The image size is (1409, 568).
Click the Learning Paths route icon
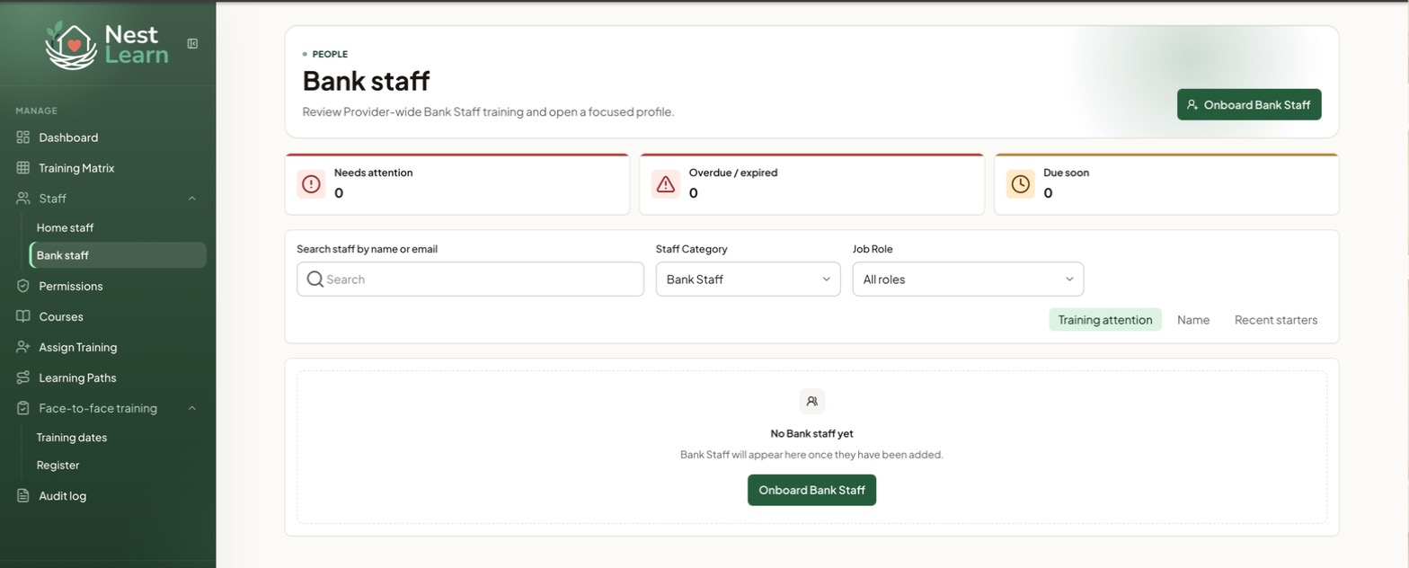coord(23,377)
